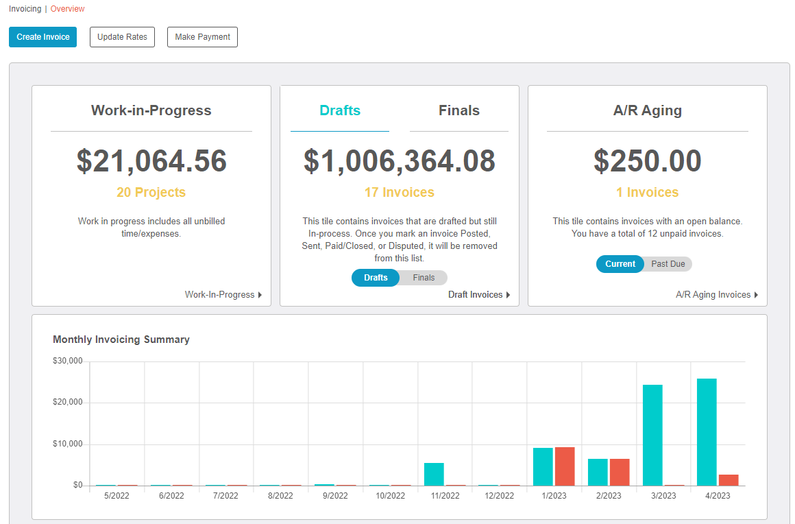Click the Work-In-Progress arrow icon
The height and width of the screenshot is (524, 795).
[x=260, y=294]
